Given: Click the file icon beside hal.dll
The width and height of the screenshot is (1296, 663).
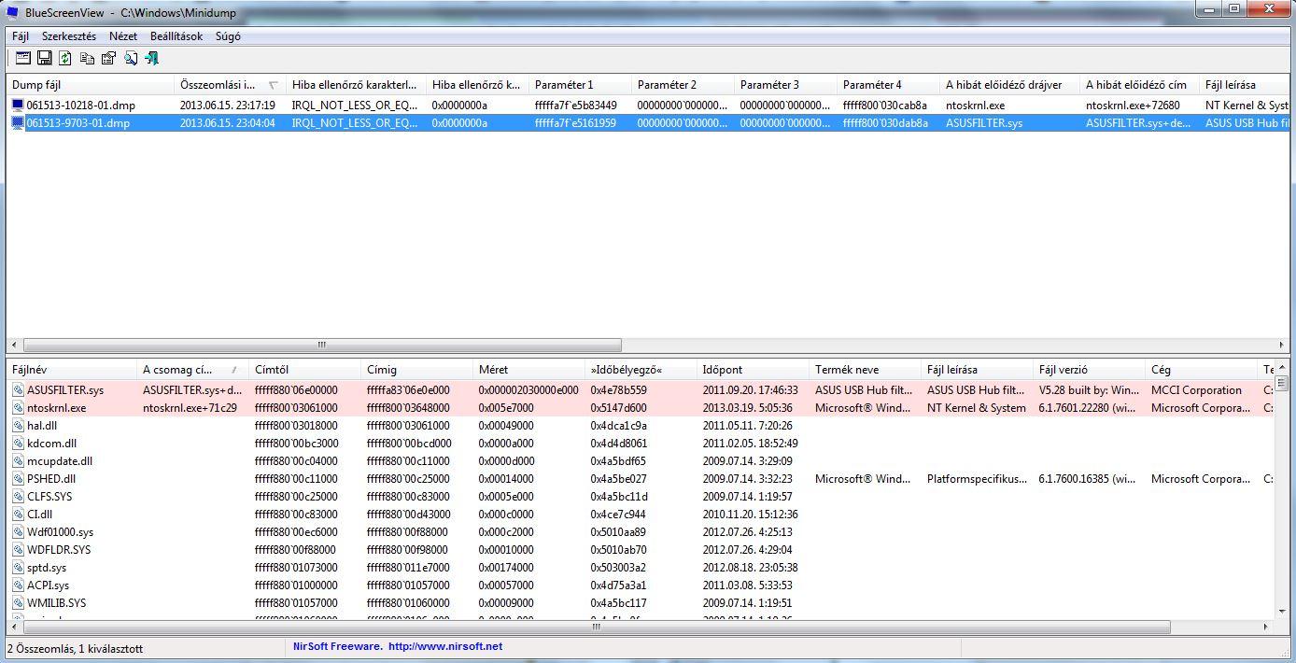Looking at the screenshot, I should [x=18, y=426].
